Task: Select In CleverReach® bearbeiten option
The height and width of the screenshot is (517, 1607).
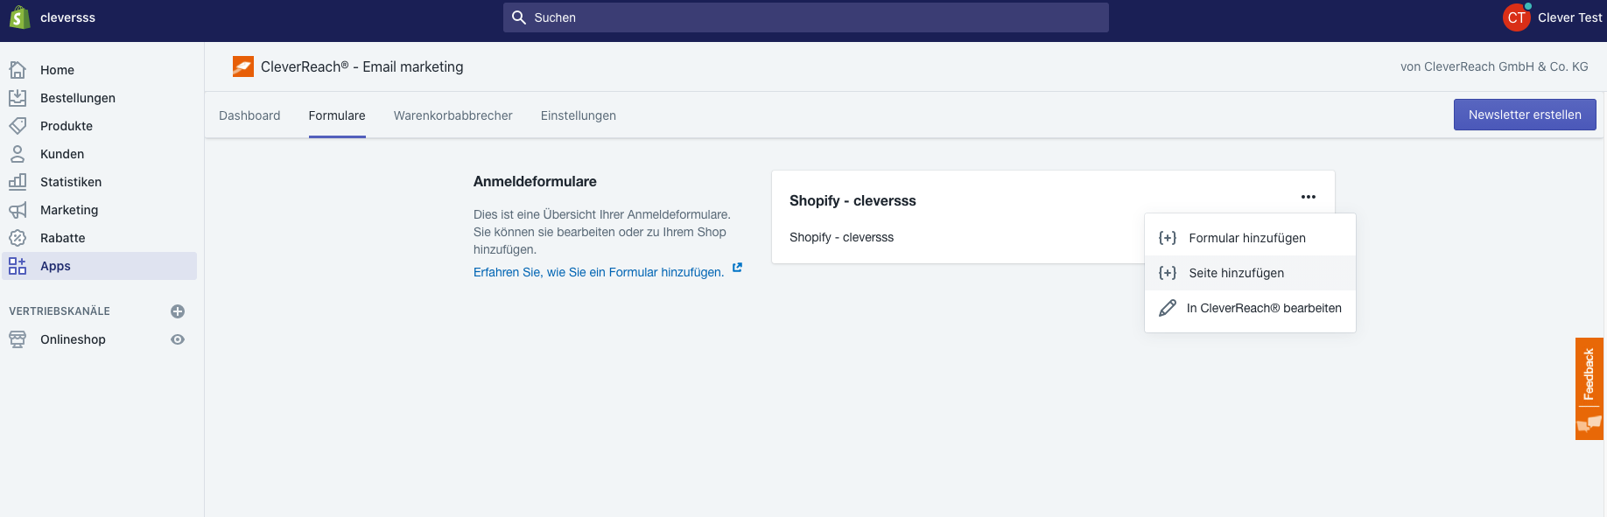Action: (1263, 308)
